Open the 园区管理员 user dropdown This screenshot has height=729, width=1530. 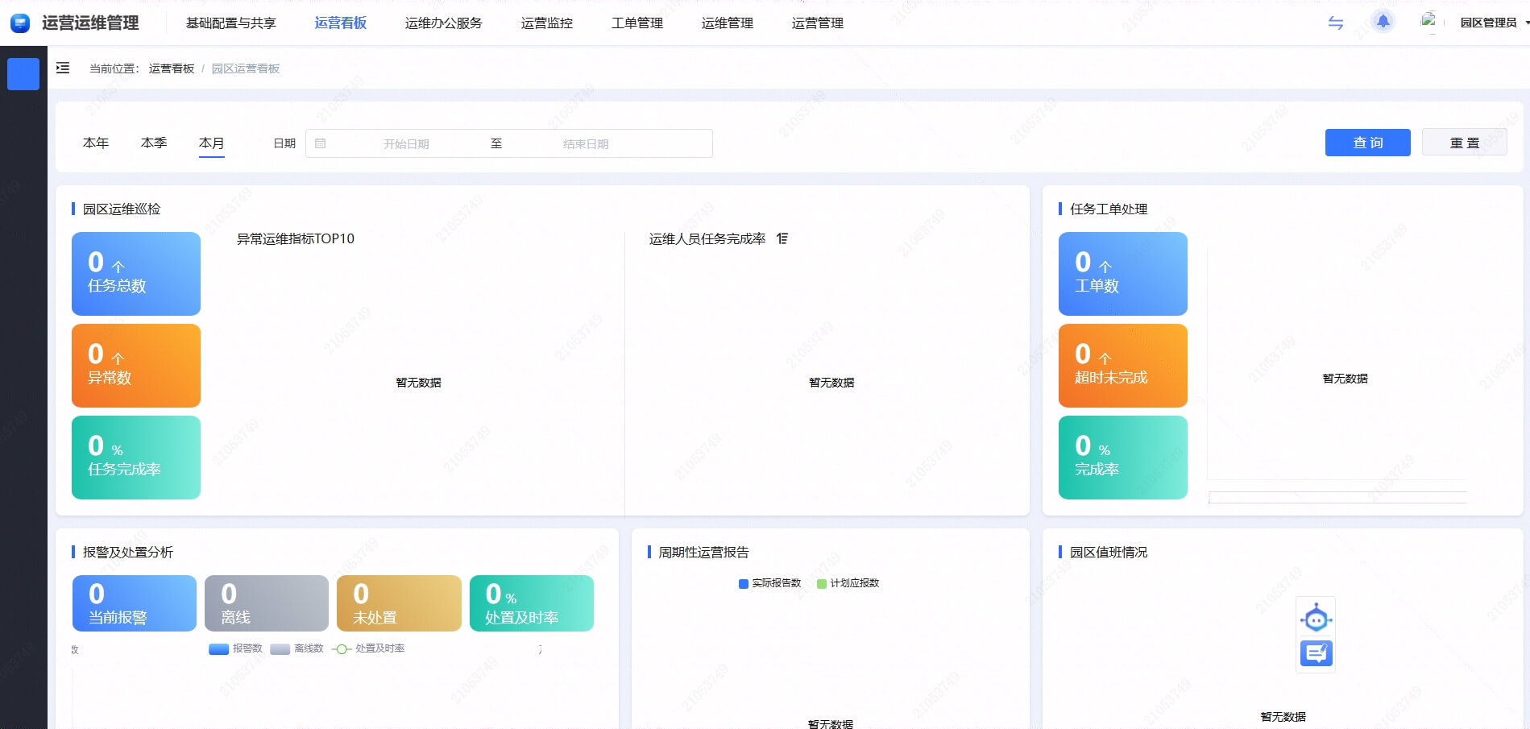1495,23
